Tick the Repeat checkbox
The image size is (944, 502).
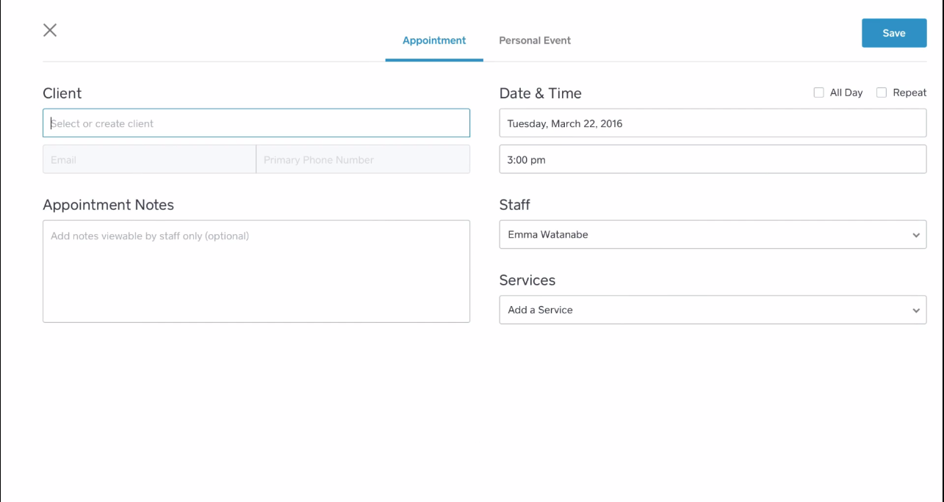pyautogui.click(x=882, y=92)
